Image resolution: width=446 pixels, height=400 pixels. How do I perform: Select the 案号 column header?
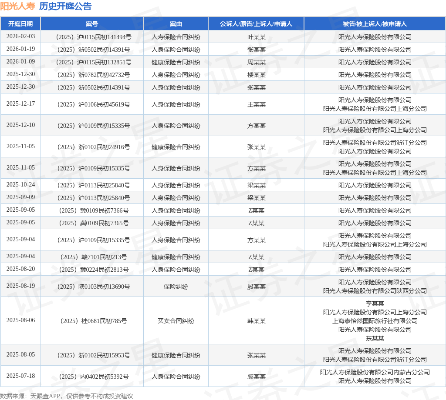tap(92, 24)
